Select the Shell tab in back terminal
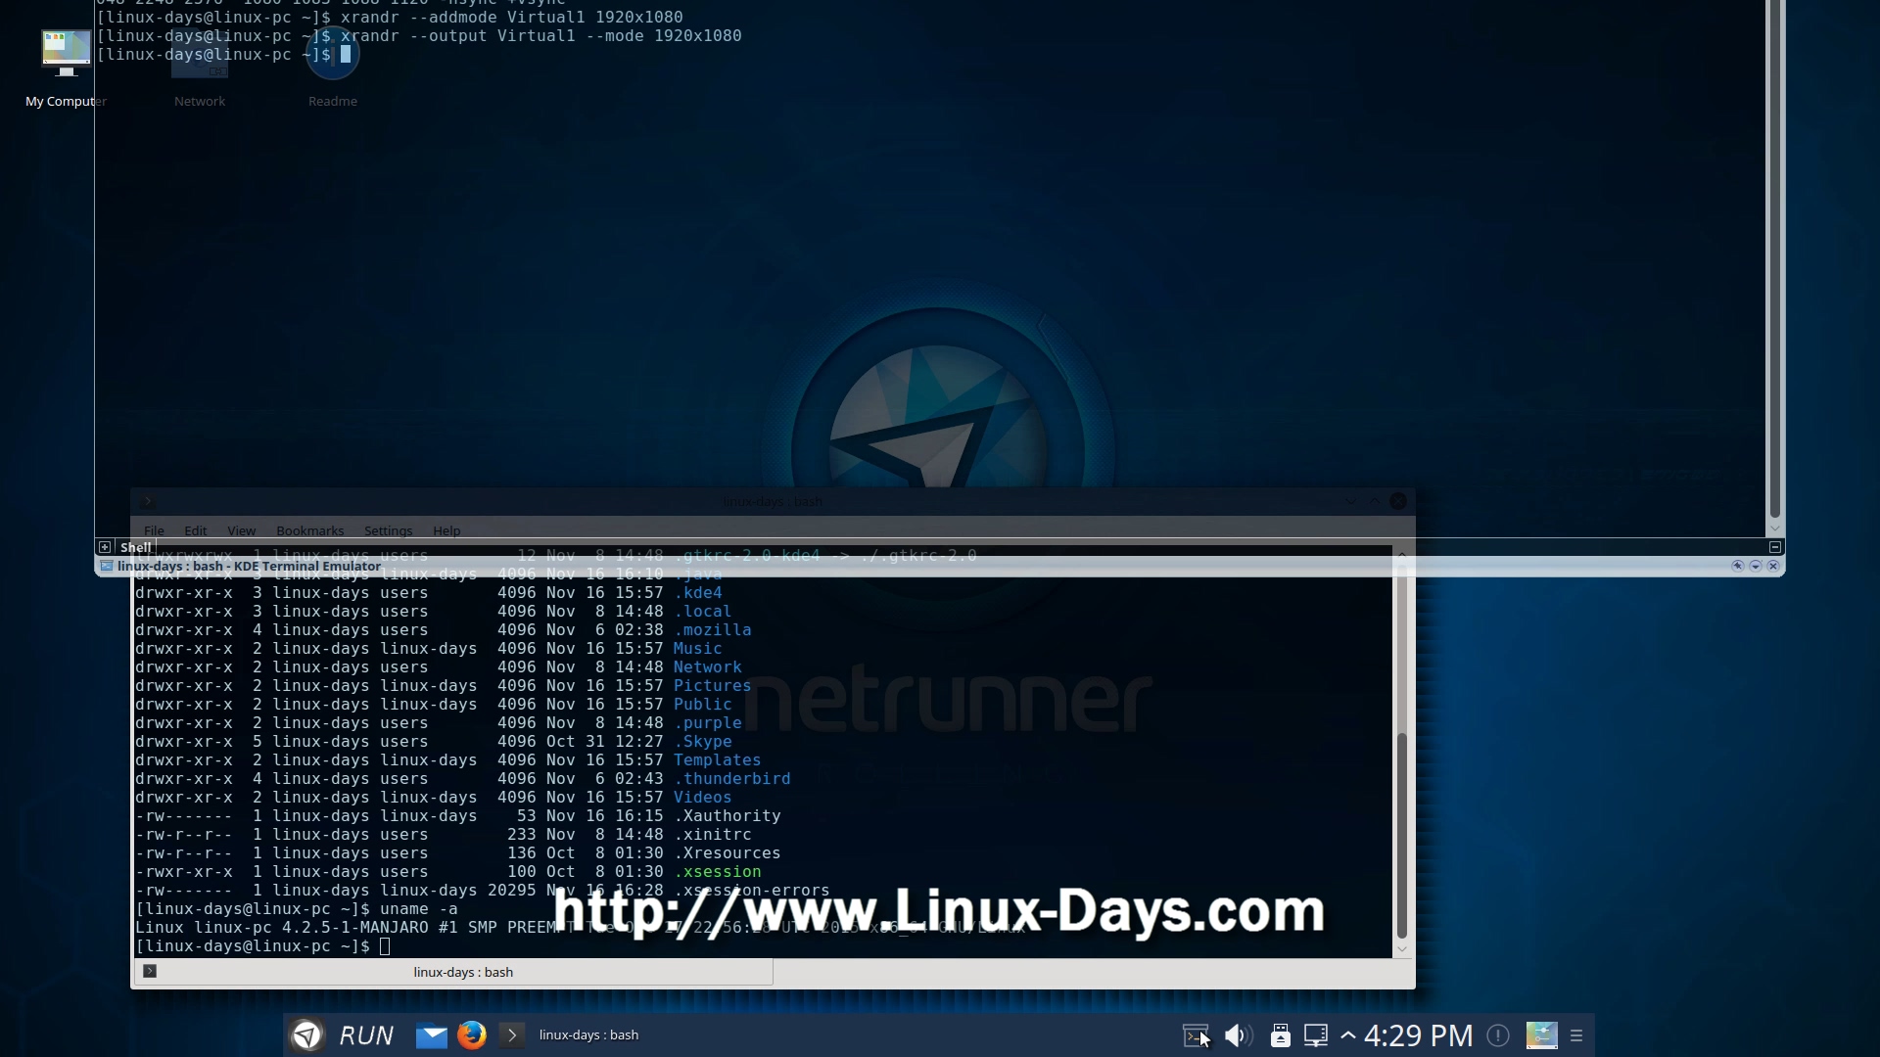This screenshot has height=1057, width=1880. pos(136,547)
